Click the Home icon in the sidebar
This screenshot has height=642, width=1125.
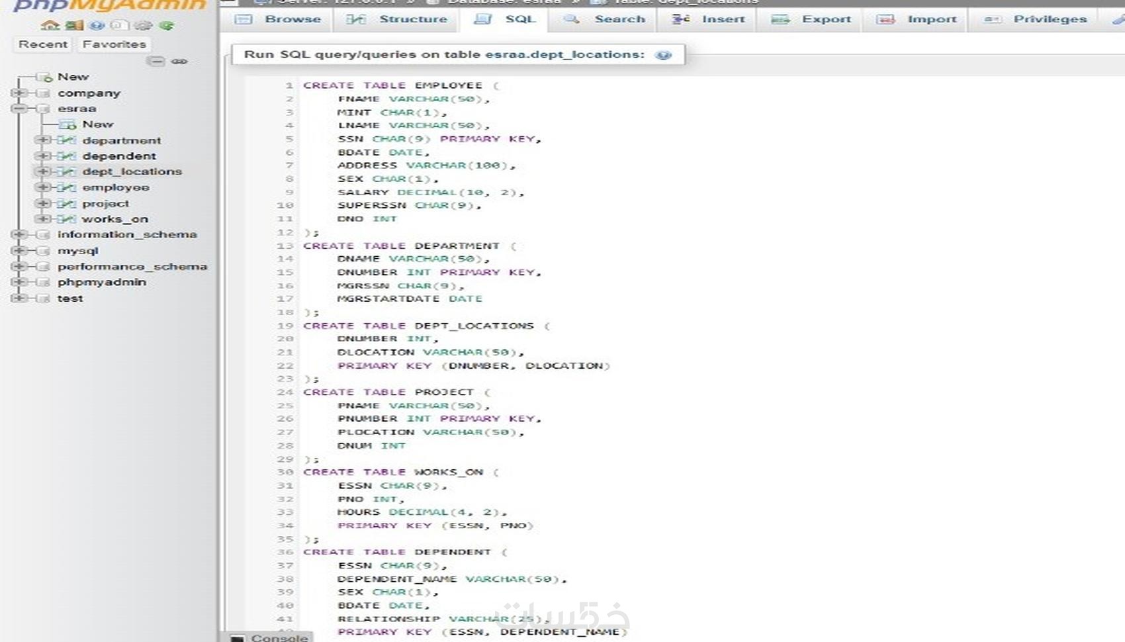tap(50, 25)
